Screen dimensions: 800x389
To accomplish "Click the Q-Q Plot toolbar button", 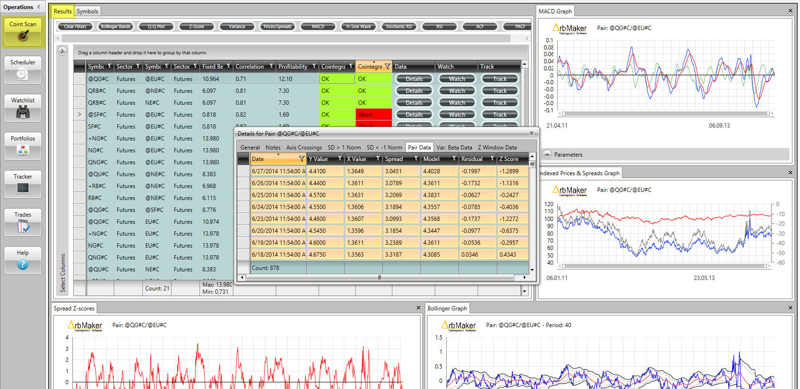I will [156, 27].
